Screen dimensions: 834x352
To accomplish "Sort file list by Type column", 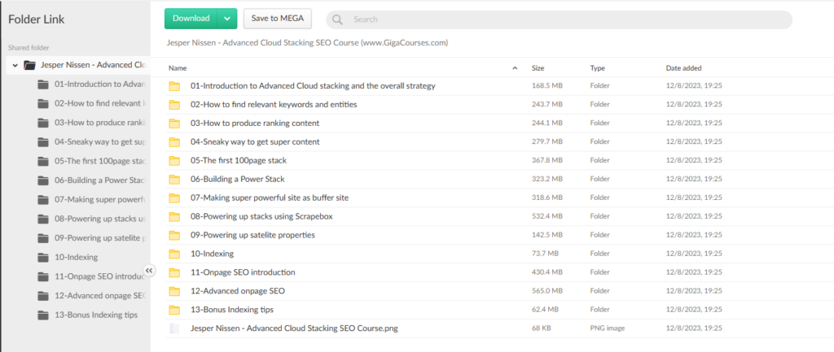I will point(597,68).
